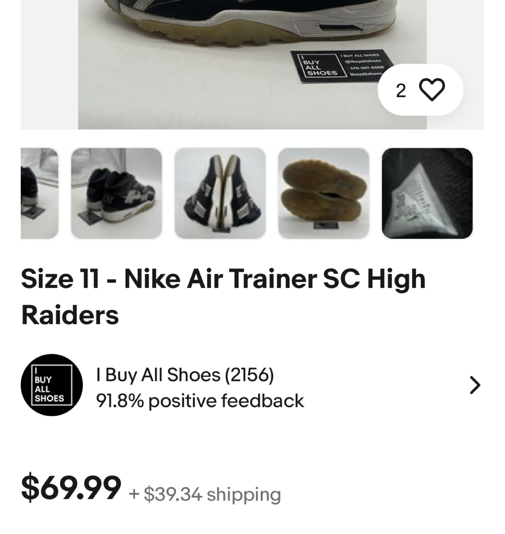Screen dimensions: 505x534
Task: Open seller details with the right chevron
Action: (475, 385)
